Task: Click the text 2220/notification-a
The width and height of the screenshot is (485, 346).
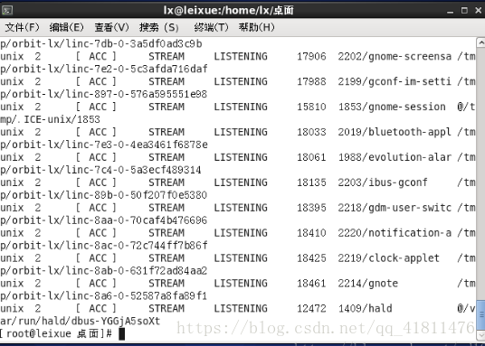Action: coord(395,233)
